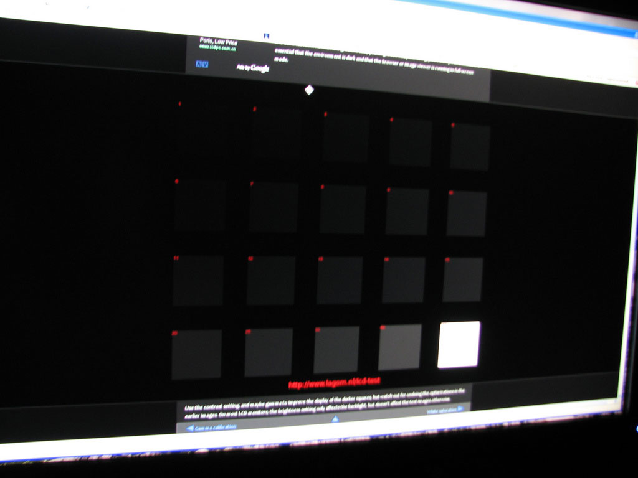Click the dark square numbered 16

tap(196, 354)
